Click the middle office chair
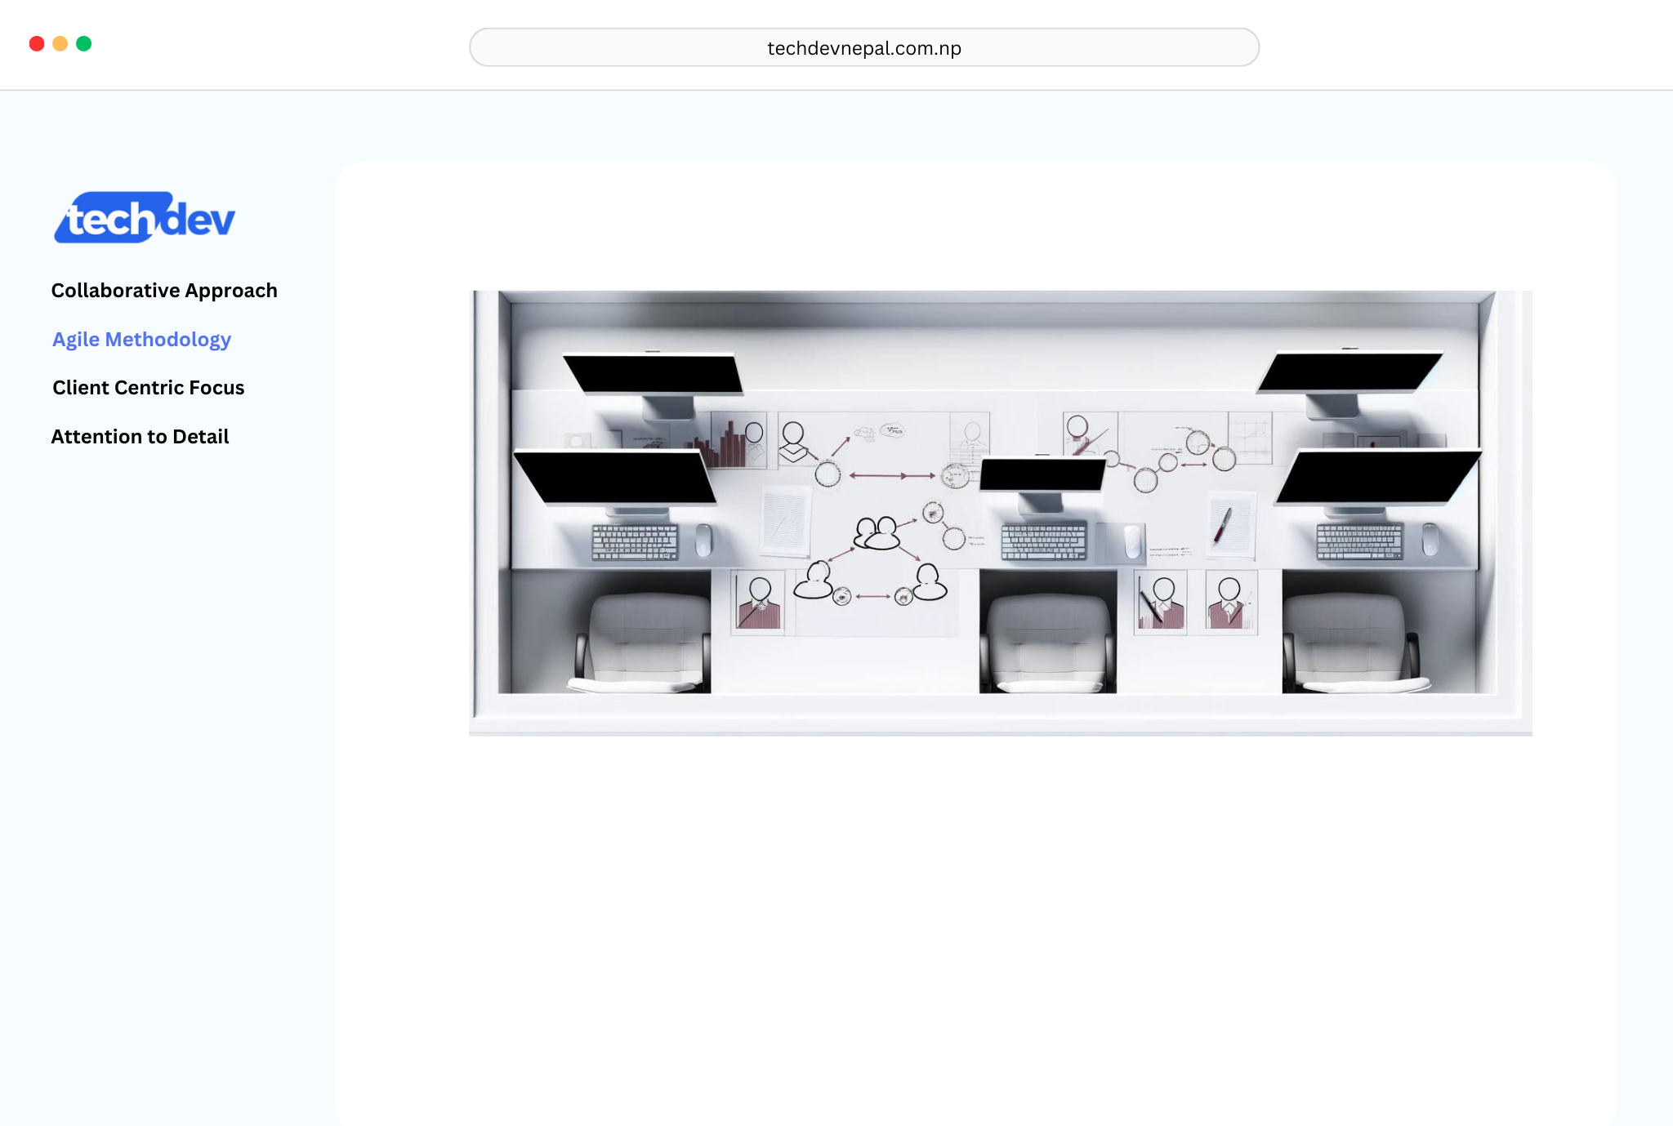The height and width of the screenshot is (1126, 1673). tap(1048, 643)
